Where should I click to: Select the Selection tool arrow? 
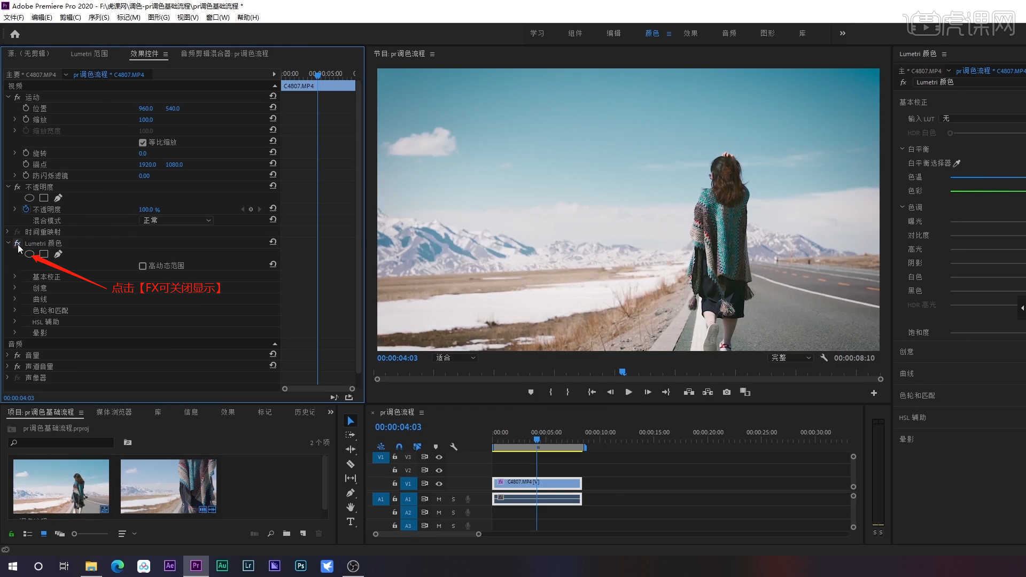click(351, 421)
